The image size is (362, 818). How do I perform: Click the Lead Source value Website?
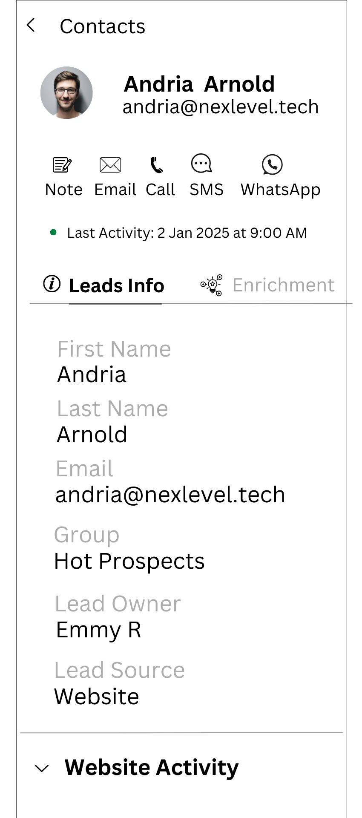coord(97,697)
